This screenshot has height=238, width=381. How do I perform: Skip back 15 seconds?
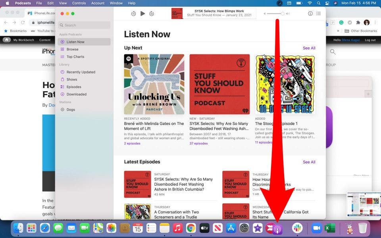click(133, 13)
